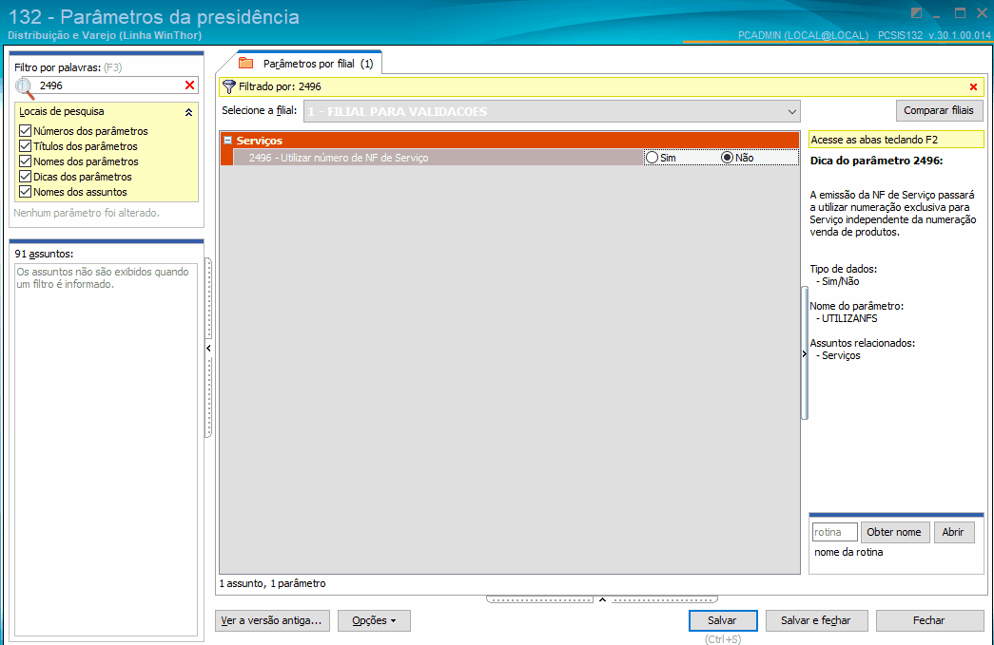Click the 'Filtrado por: 2496' text
Screen dimensions: 994x645
click(x=281, y=86)
